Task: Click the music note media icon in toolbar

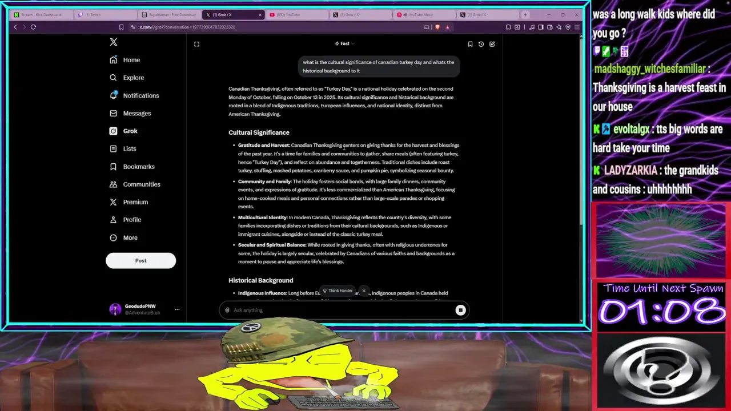Action: click(x=532, y=27)
